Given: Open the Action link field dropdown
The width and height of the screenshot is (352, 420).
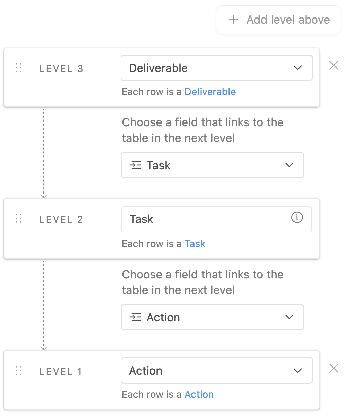Looking at the screenshot, I should pyautogui.click(x=212, y=317).
